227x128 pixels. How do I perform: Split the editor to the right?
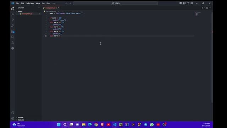tap(207, 8)
